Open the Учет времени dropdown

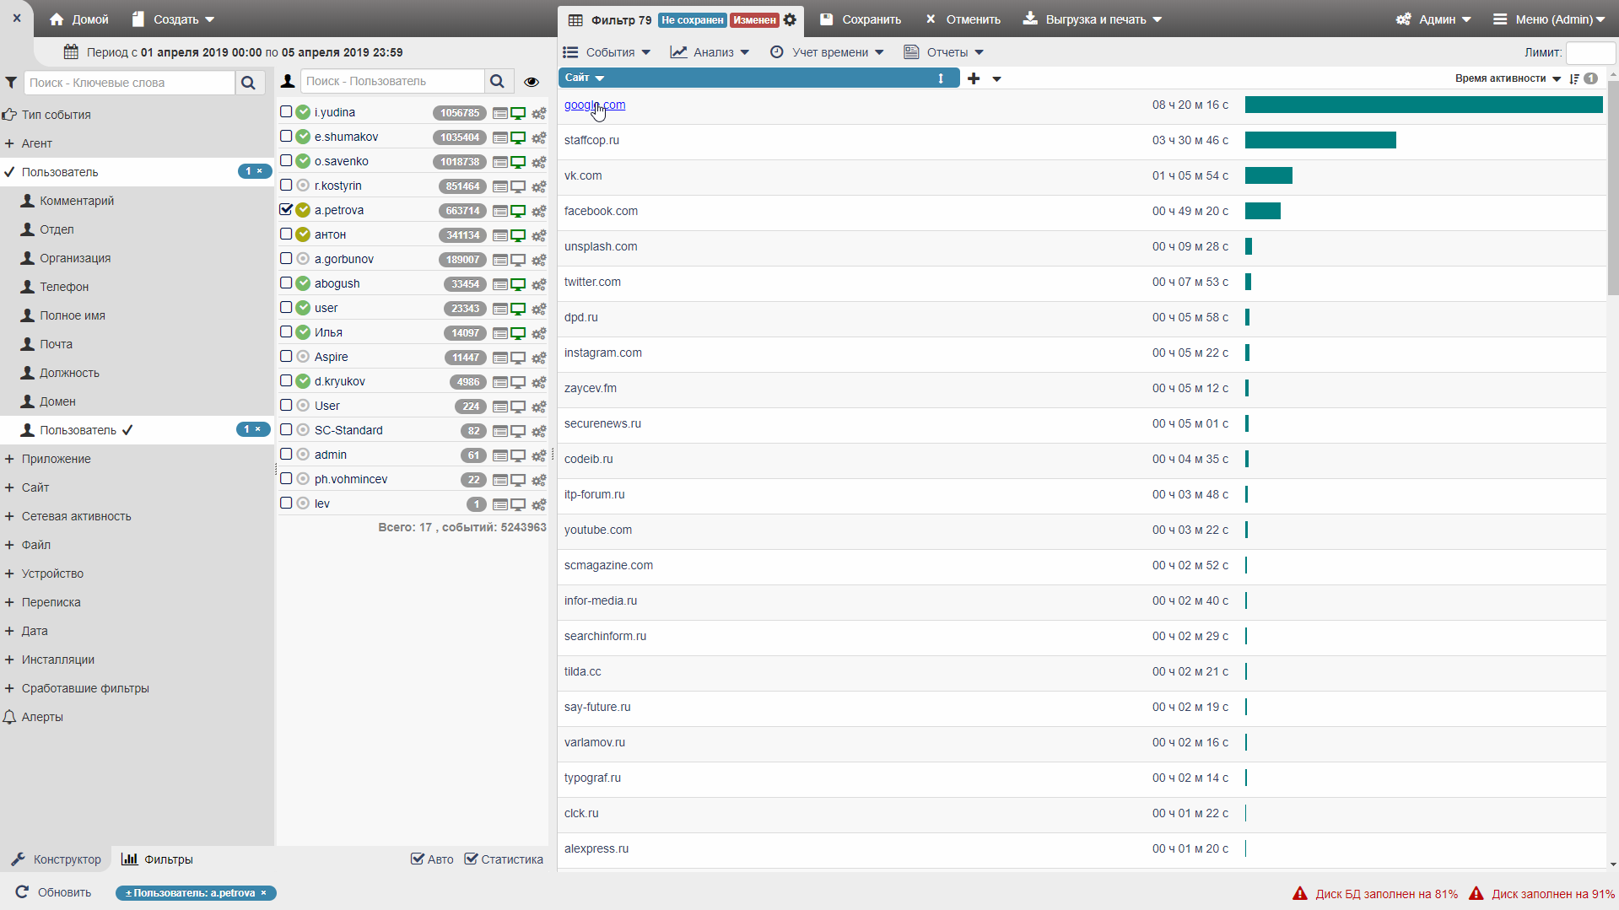click(x=828, y=52)
